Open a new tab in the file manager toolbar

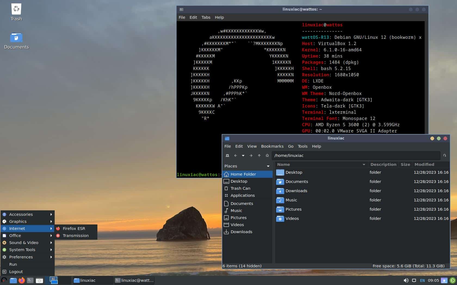click(227, 156)
